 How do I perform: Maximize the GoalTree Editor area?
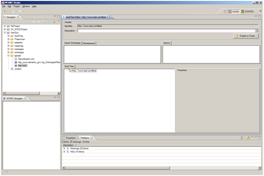pyautogui.click(x=259, y=16)
